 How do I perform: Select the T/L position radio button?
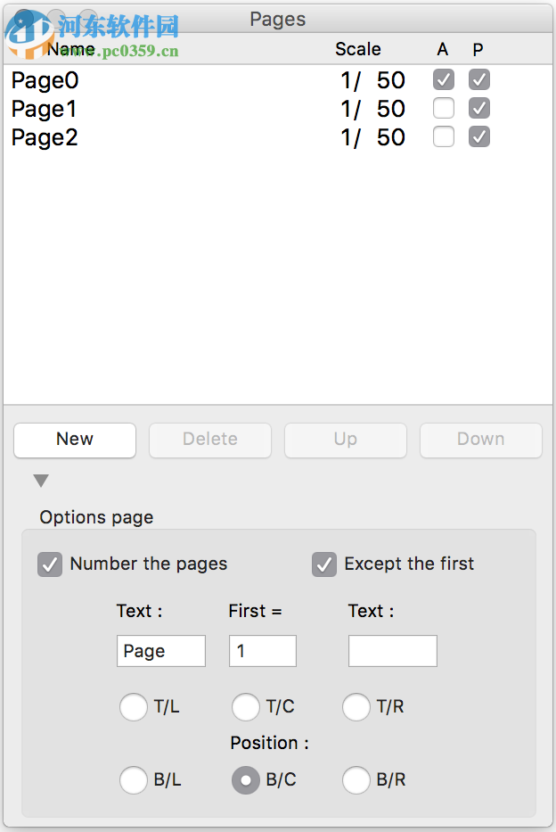134,707
